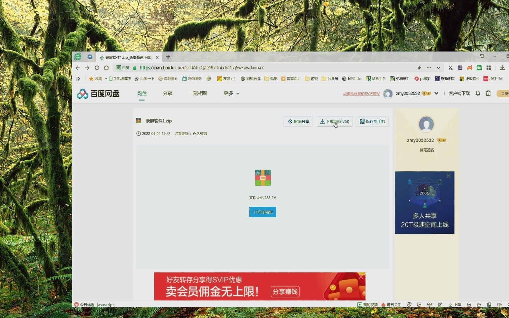
Task: Open the 百度一下 bookmark
Action: (x=144, y=79)
